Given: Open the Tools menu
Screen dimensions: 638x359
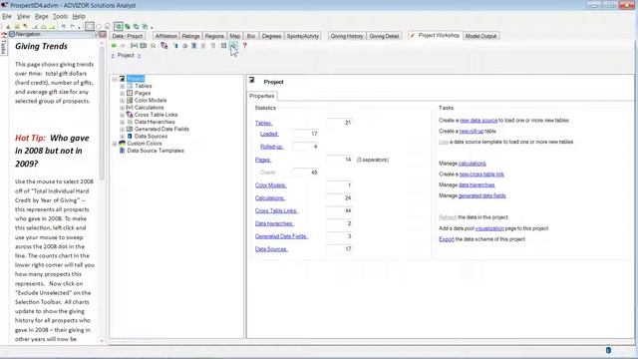Looking at the screenshot, I should (x=60, y=16).
